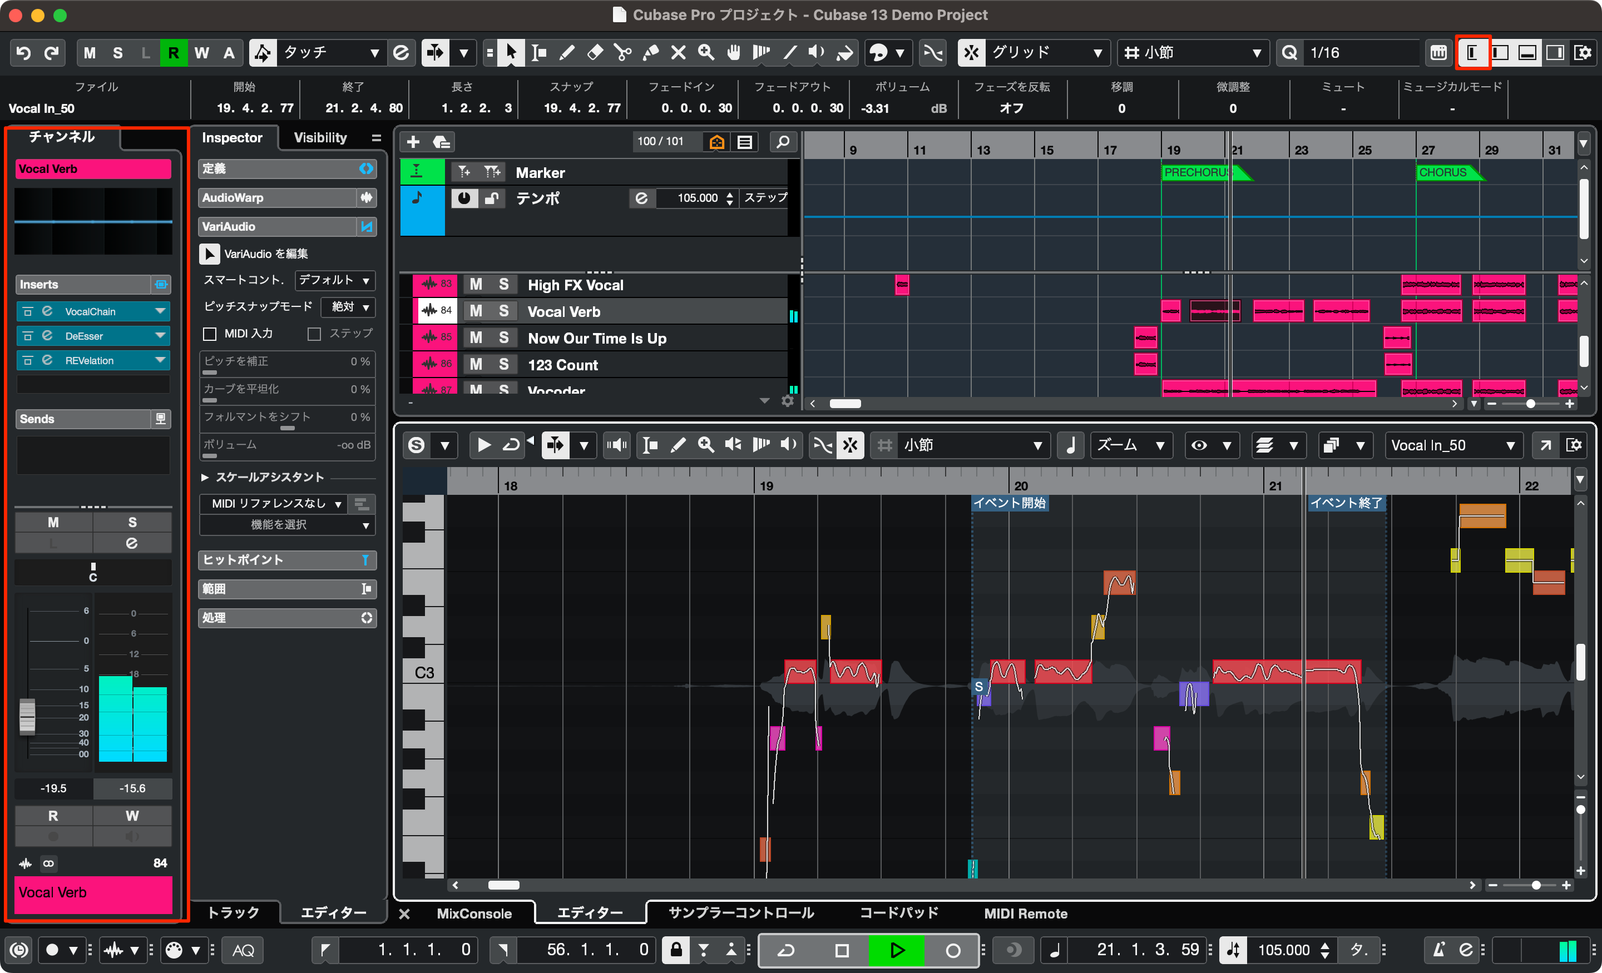Toggle global Write automation W button
Screen dimensions: 1602x973
tap(201, 53)
